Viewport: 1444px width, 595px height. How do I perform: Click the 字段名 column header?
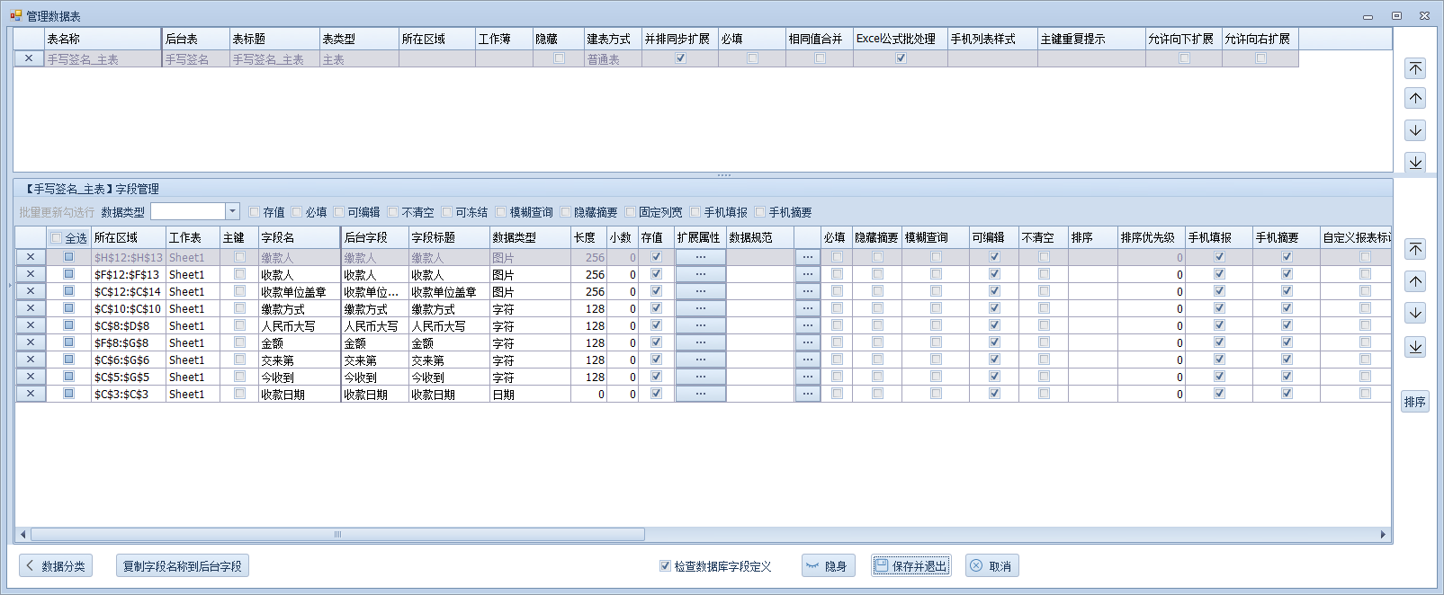[299, 237]
